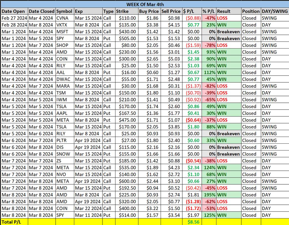Select the WEEK Of Mar 4th title cell

(x=144, y=5)
